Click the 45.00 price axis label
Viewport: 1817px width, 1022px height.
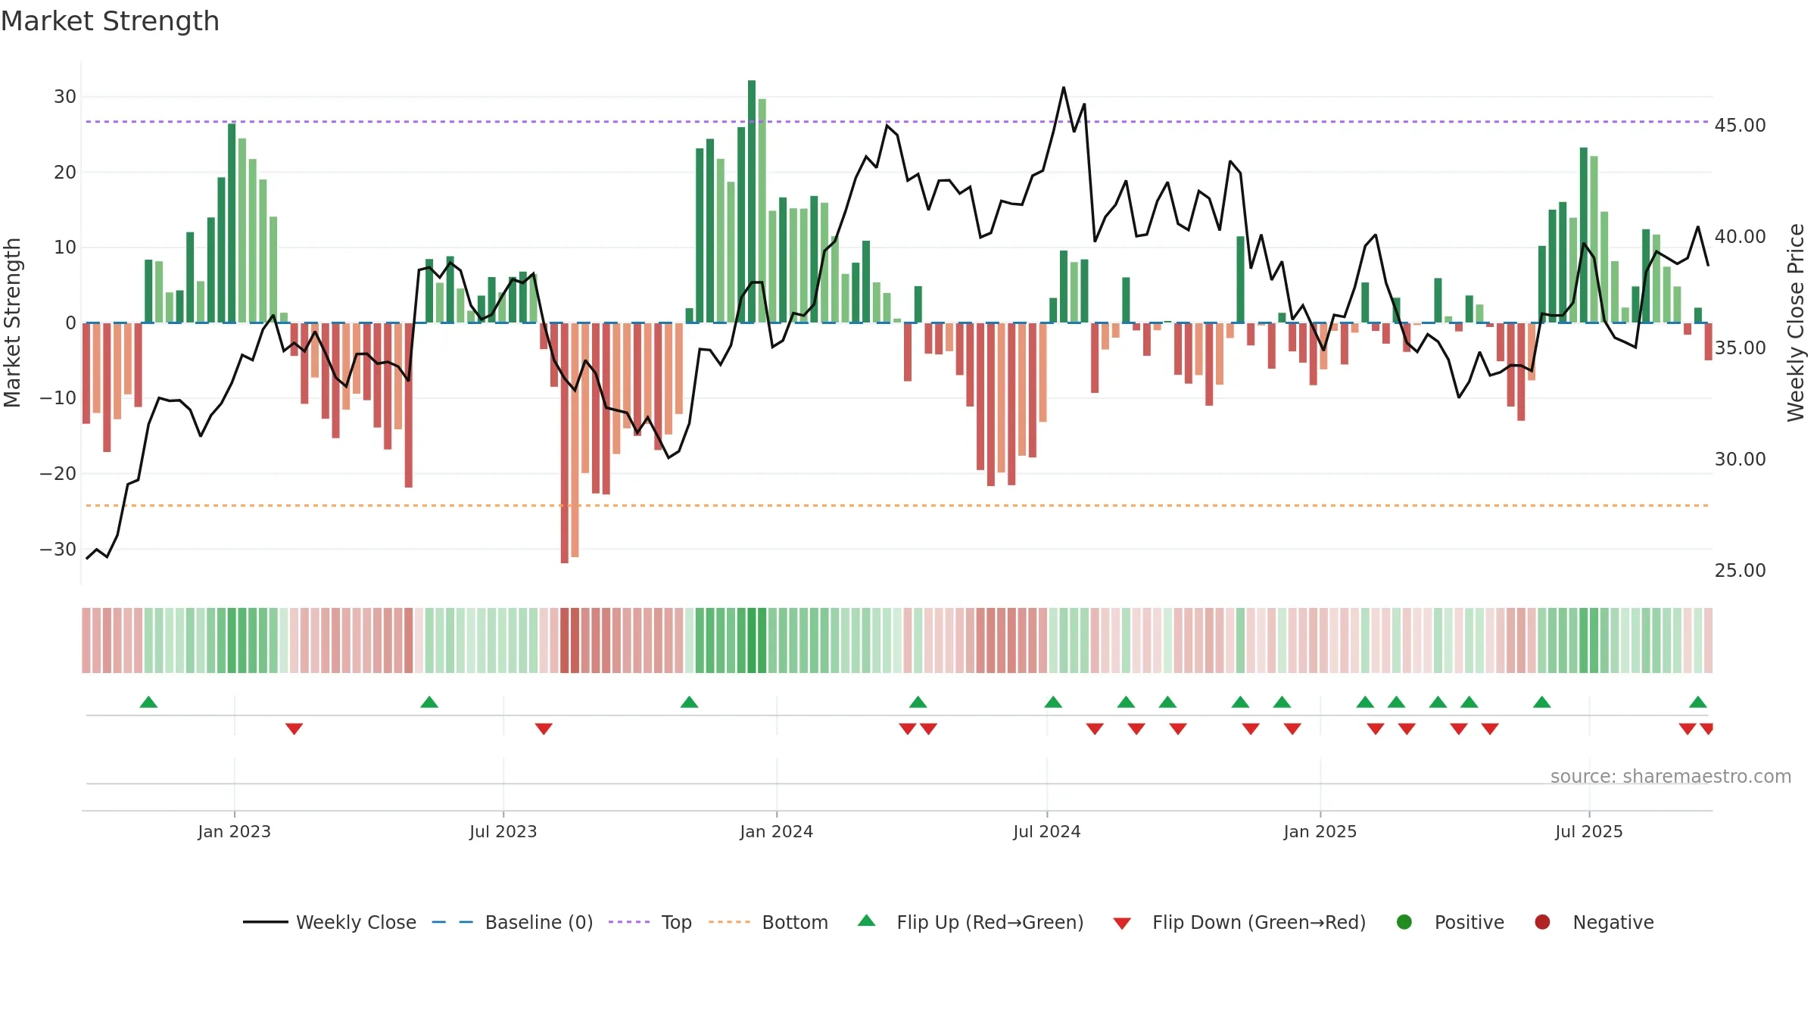pos(1740,126)
